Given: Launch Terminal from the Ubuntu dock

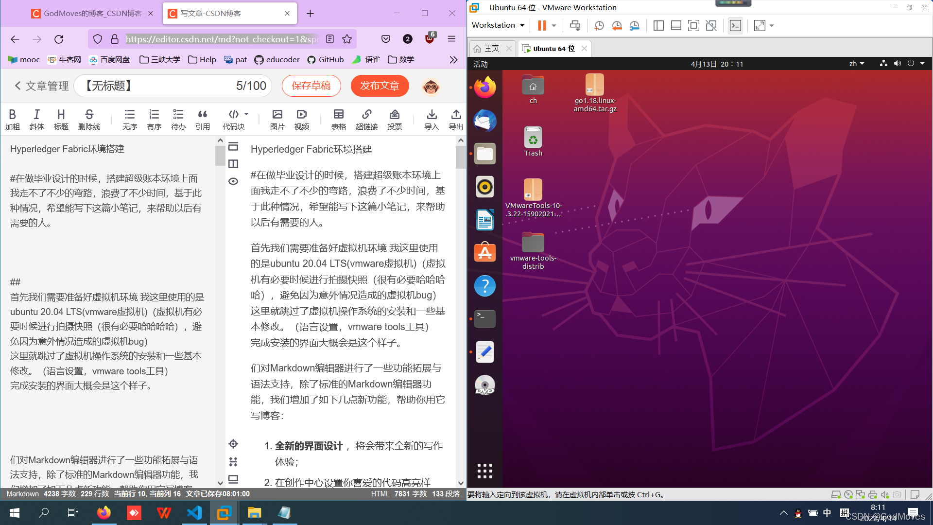Looking at the screenshot, I should [484, 319].
